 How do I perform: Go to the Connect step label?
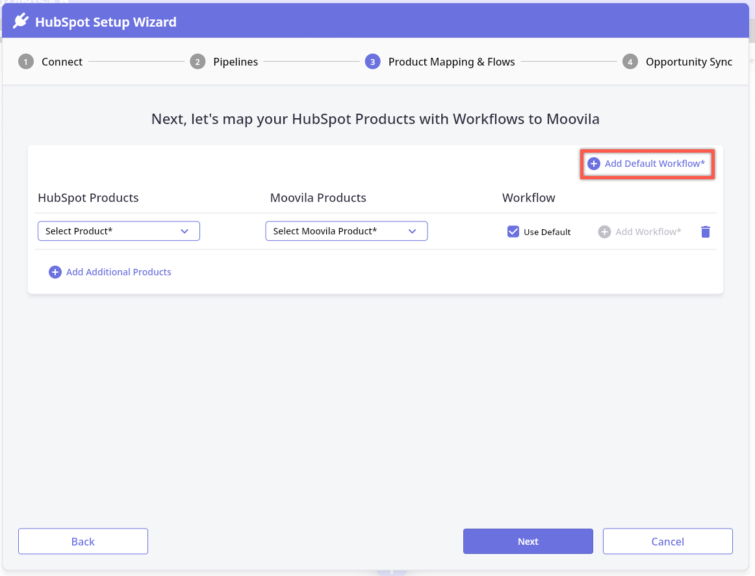(62, 62)
